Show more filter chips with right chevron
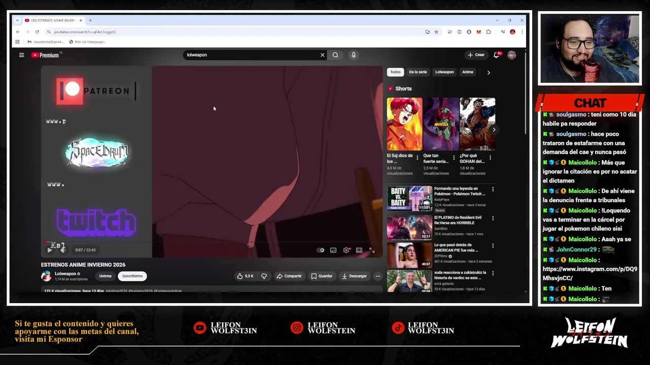 click(489, 72)
